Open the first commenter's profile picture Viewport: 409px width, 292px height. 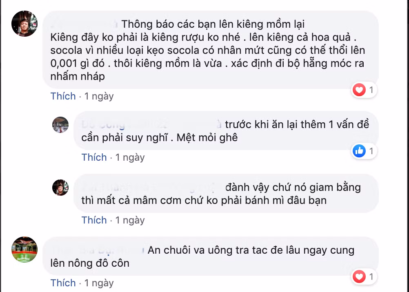click(24, 24)
